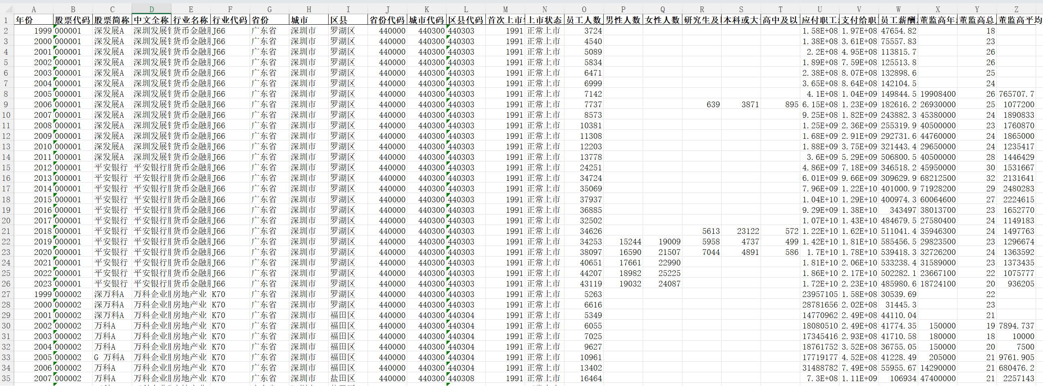Image resolution: width=1043 pixels, height=386 pixels.
Task: Select the cell containing 68212500
Action: pyautogui.click(x=938, y=178)
